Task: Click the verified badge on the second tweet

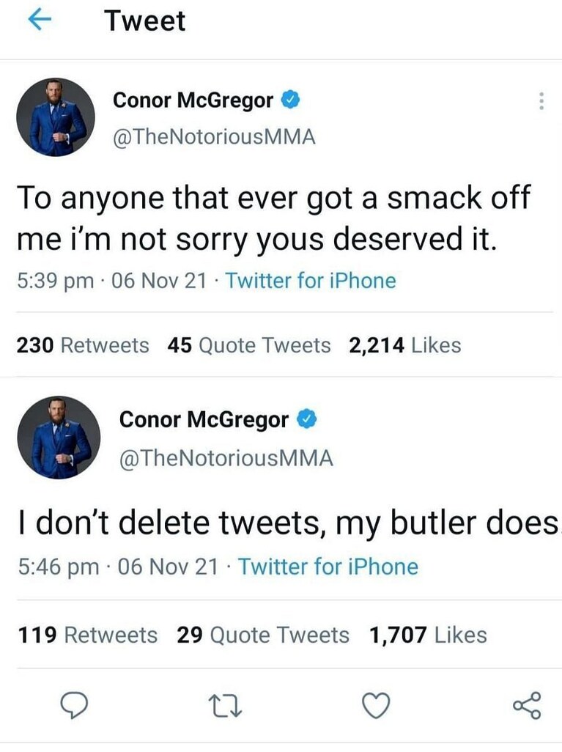Action: (x=307, y=419)
